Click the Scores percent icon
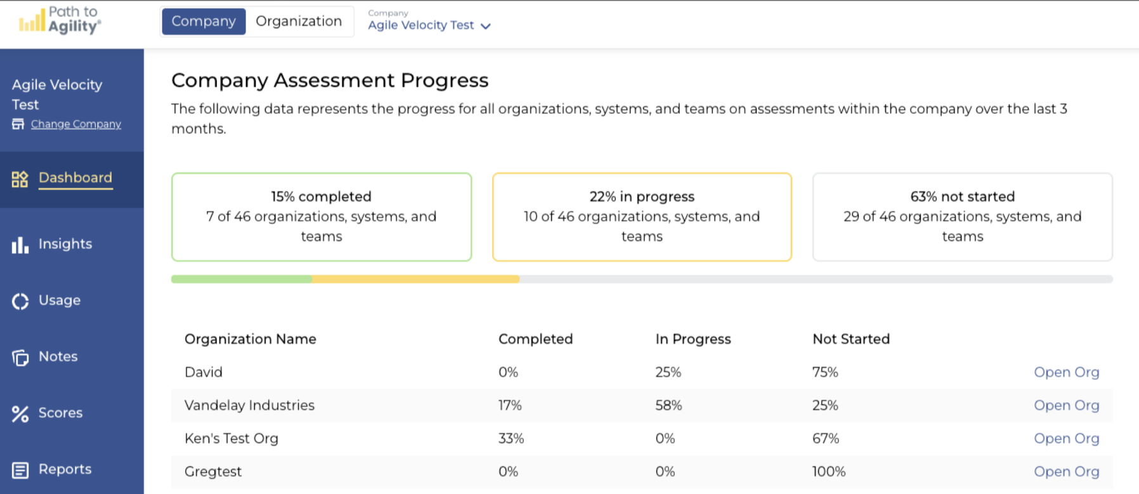The image size is (1139, 494). (20, 414)
